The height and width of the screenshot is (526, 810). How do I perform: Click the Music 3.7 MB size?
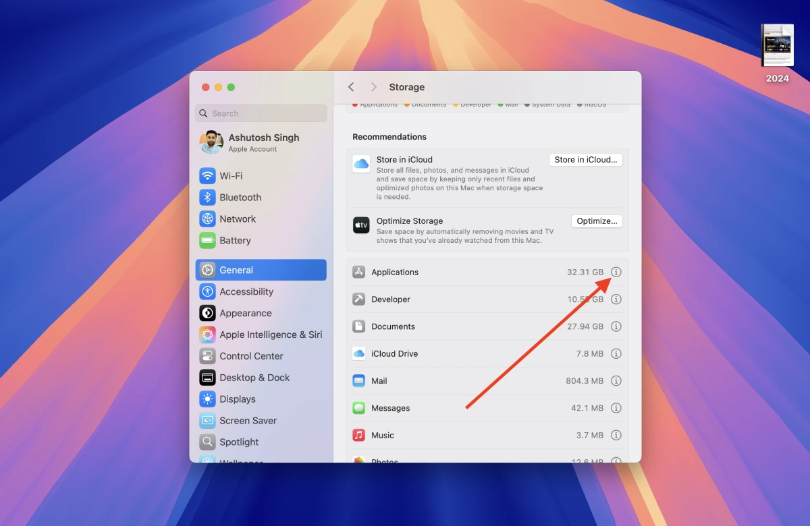[590, 435]
